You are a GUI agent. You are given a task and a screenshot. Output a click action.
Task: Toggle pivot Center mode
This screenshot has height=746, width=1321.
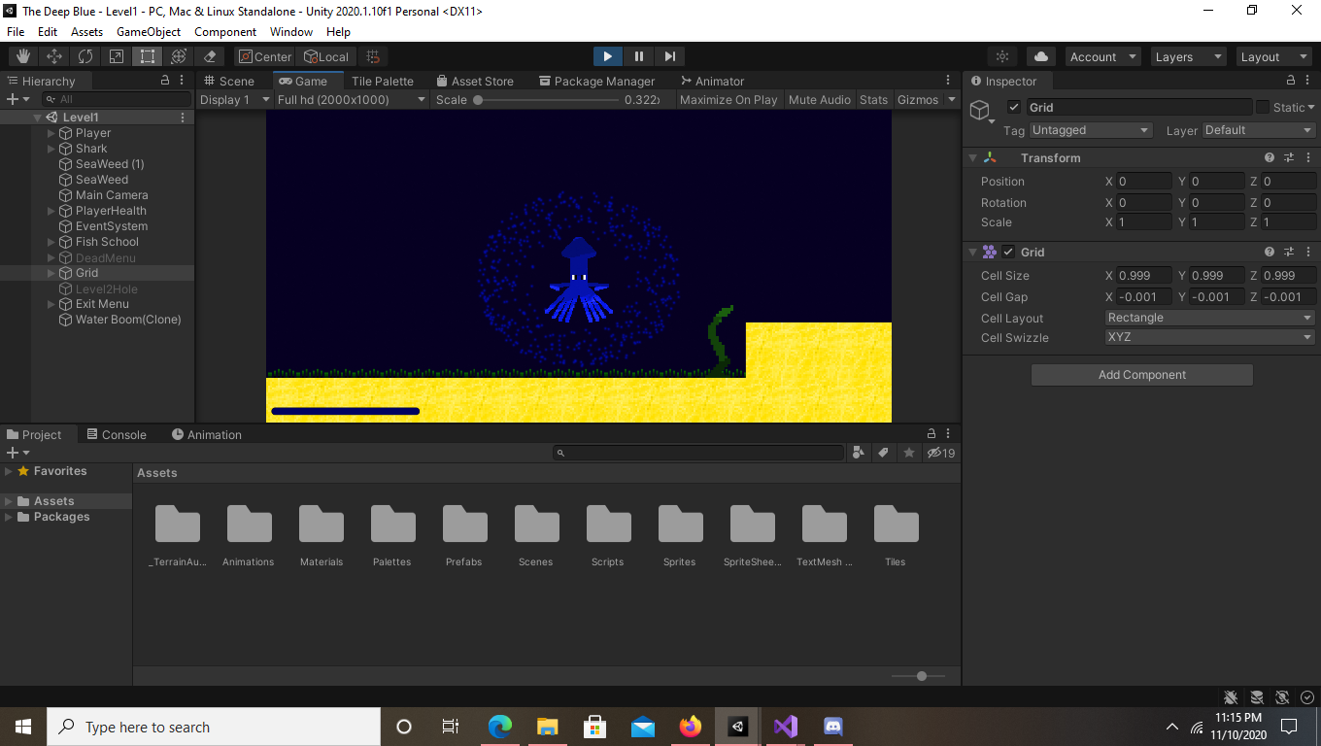click(x=264, y=56)
